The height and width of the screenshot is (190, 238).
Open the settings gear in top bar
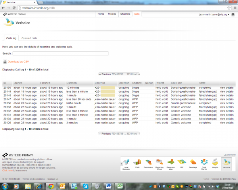pos(233,14)
